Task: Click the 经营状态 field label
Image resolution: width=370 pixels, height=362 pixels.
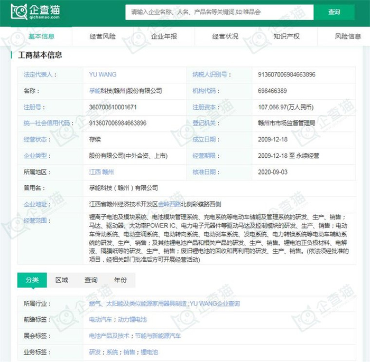Action: click(35, 139)
